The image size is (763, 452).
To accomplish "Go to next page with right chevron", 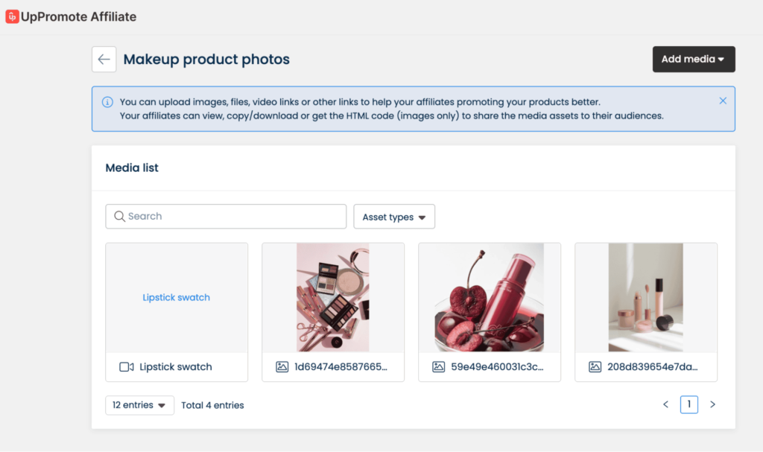I will pyautogui.click(x=712, y=404).
